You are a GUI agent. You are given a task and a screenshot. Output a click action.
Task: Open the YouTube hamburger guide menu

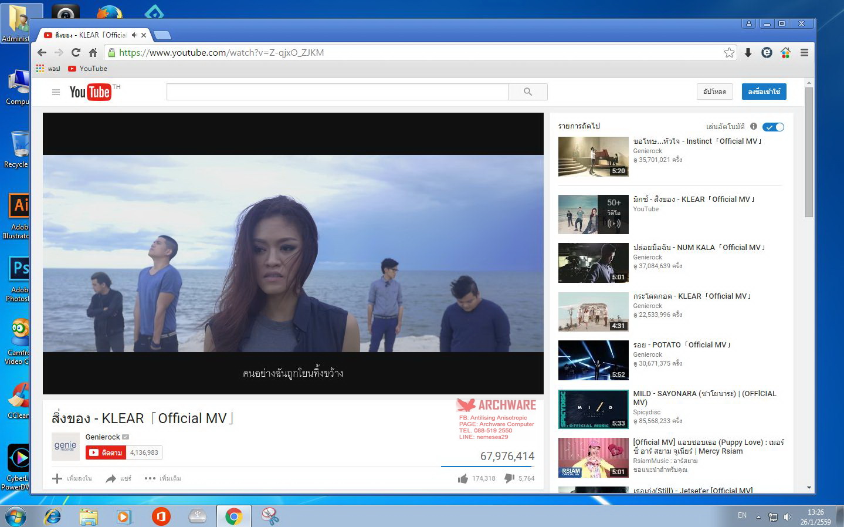[x=56, y=92]
